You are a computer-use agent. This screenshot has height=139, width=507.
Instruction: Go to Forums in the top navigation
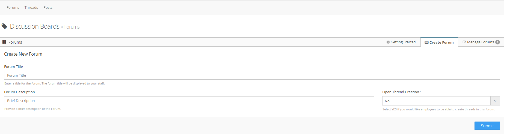(x=13, y=7)
